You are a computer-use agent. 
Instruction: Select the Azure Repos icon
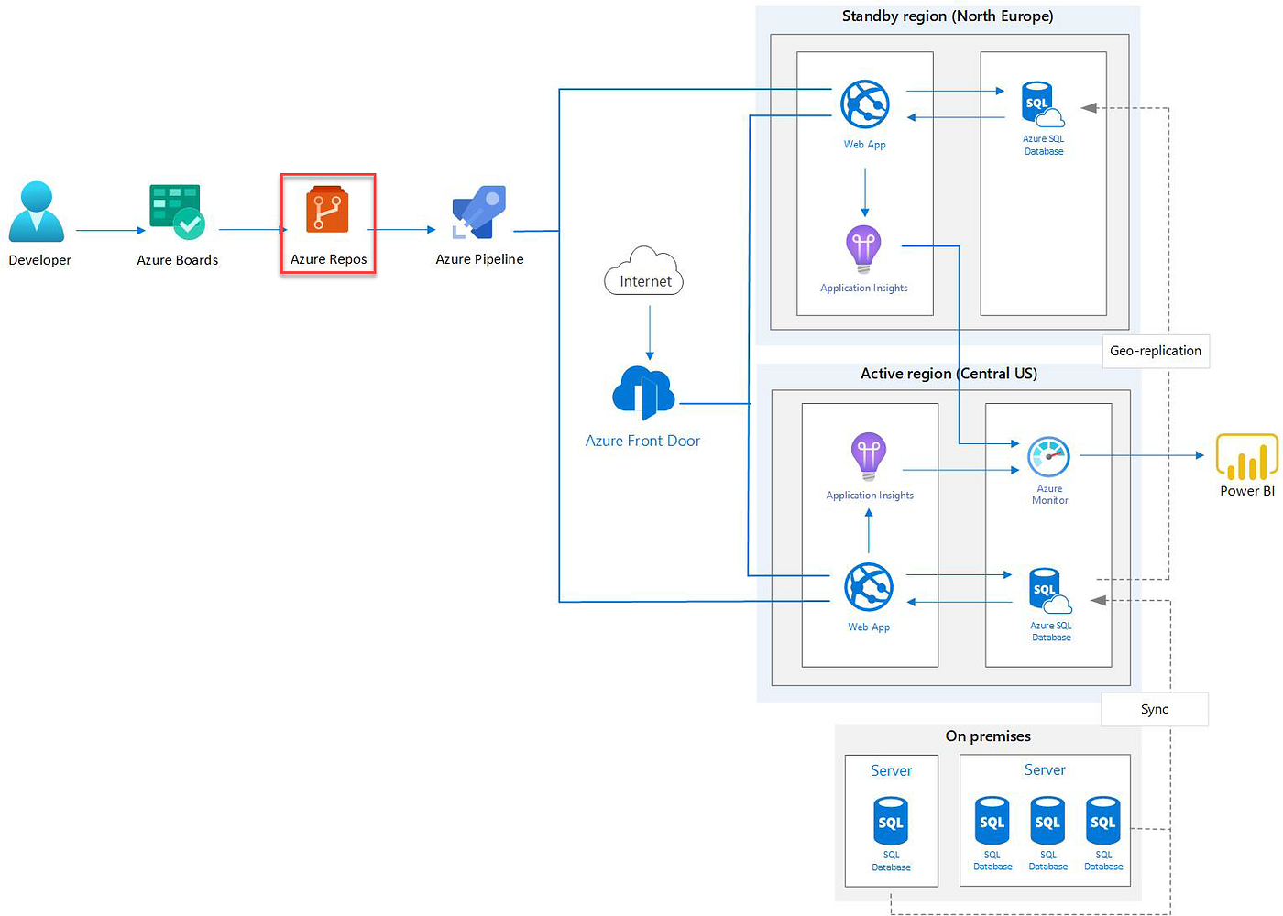[327, 209]
